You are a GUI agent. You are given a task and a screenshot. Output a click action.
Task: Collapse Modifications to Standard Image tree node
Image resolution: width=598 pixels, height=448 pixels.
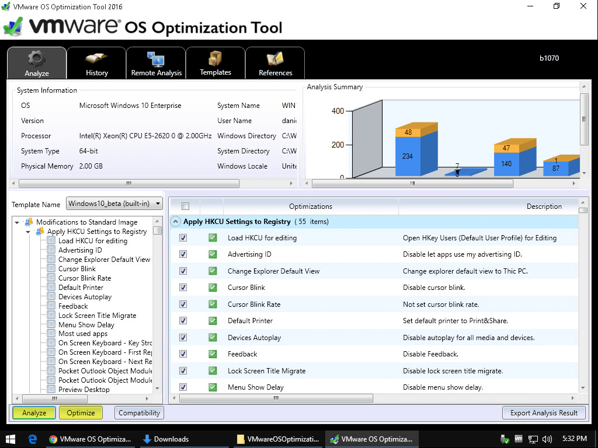point(17,222)
